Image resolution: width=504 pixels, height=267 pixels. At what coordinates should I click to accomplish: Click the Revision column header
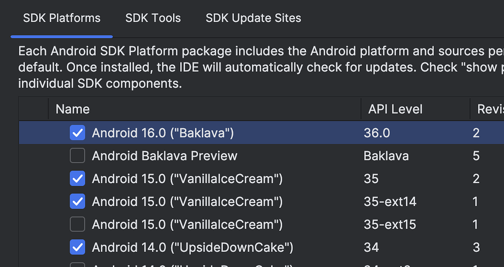(x=490, y=109)
